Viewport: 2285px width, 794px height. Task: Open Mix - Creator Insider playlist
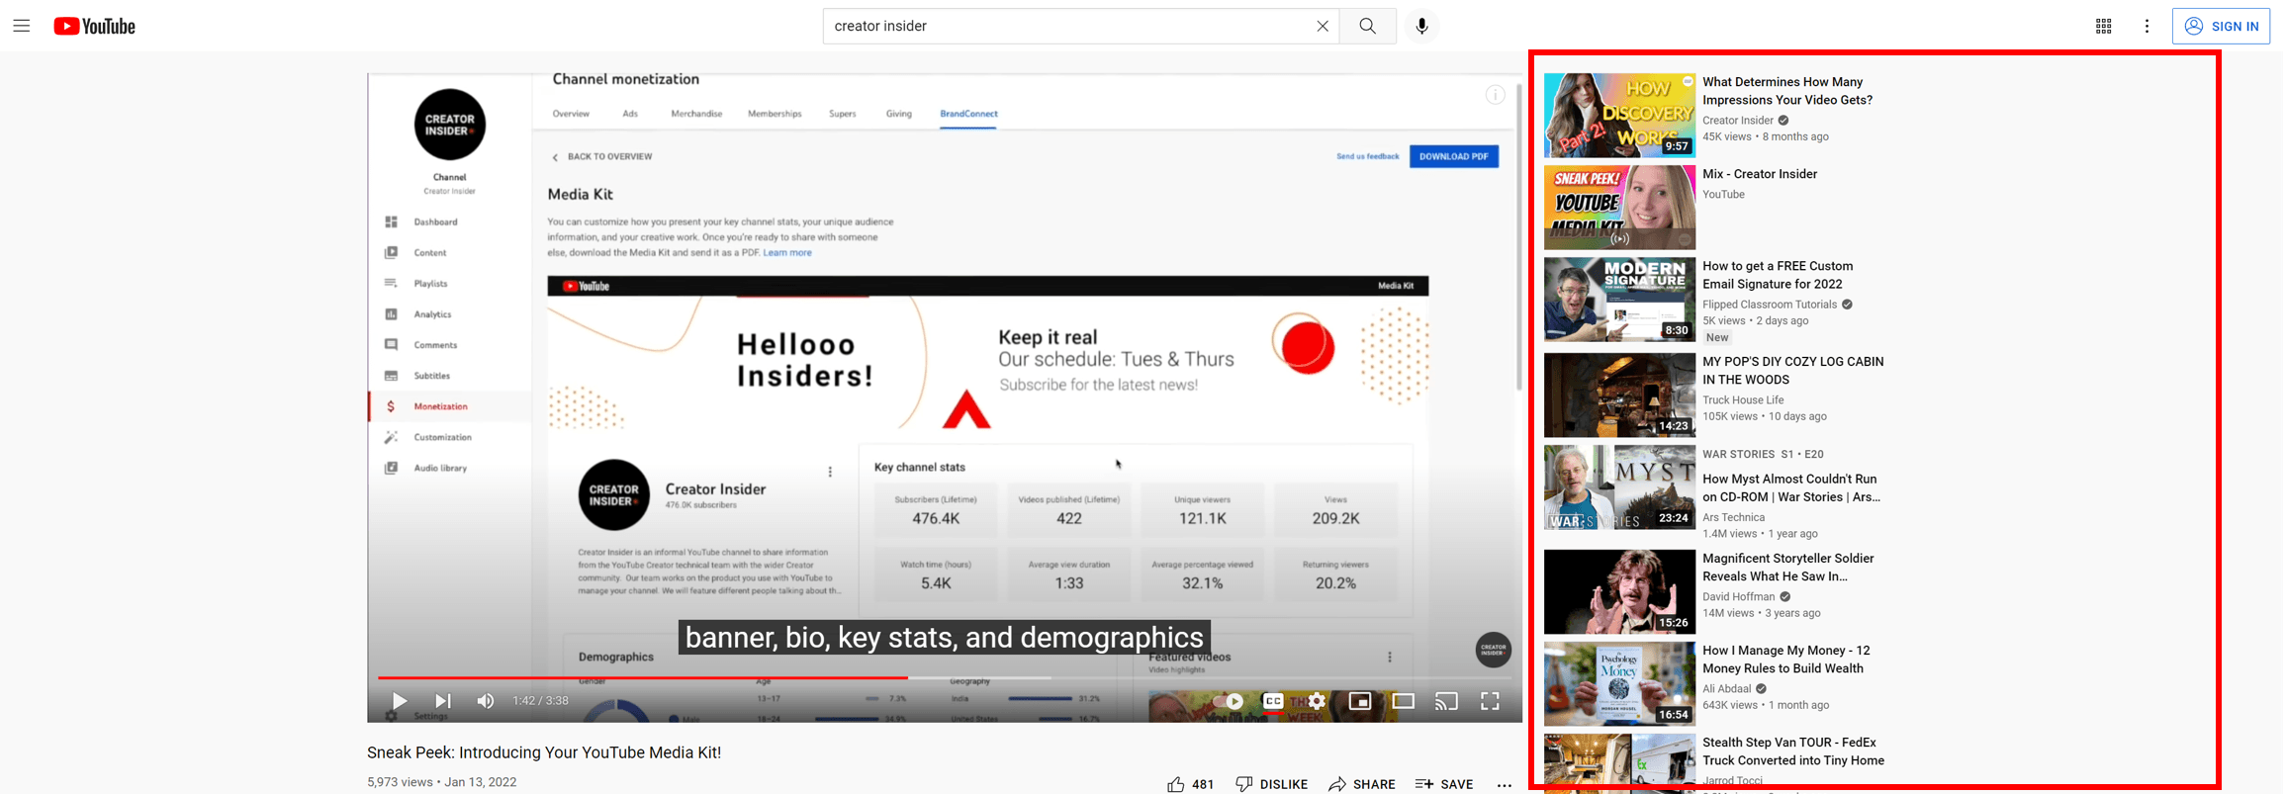[1760, 174]
